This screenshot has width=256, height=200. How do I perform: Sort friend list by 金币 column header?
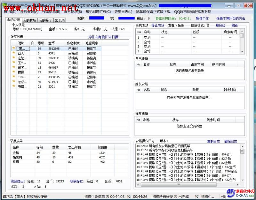[x=55, y=43]
